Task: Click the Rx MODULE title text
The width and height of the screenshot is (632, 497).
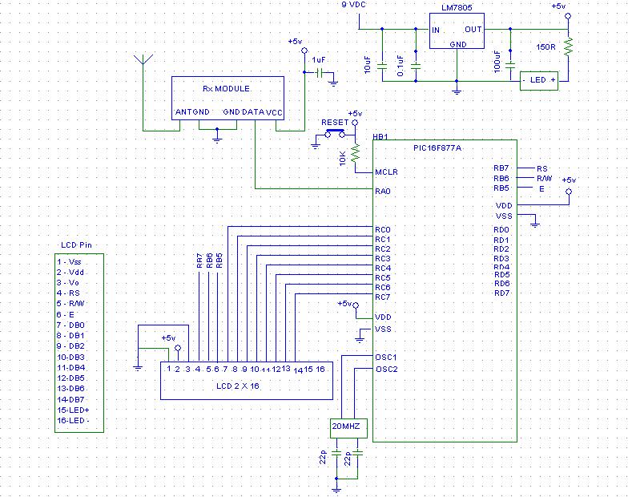Action: coord(226,88)
